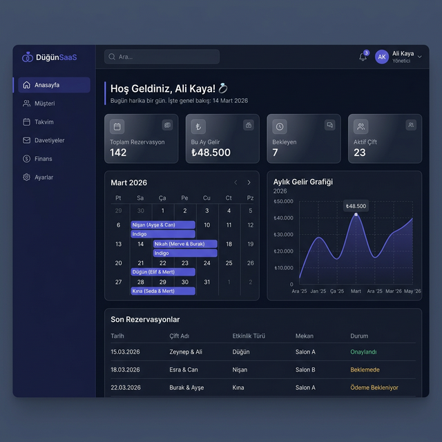The height and width of the screenshot is (442, 442).
Task: Click the Çift Adı column header
Action: 180,336
